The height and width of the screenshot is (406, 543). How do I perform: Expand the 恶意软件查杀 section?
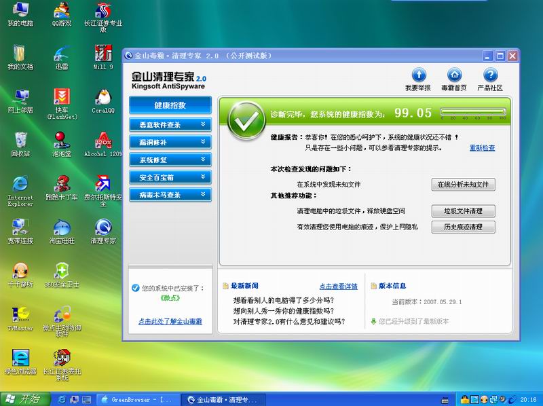(170, 125)
